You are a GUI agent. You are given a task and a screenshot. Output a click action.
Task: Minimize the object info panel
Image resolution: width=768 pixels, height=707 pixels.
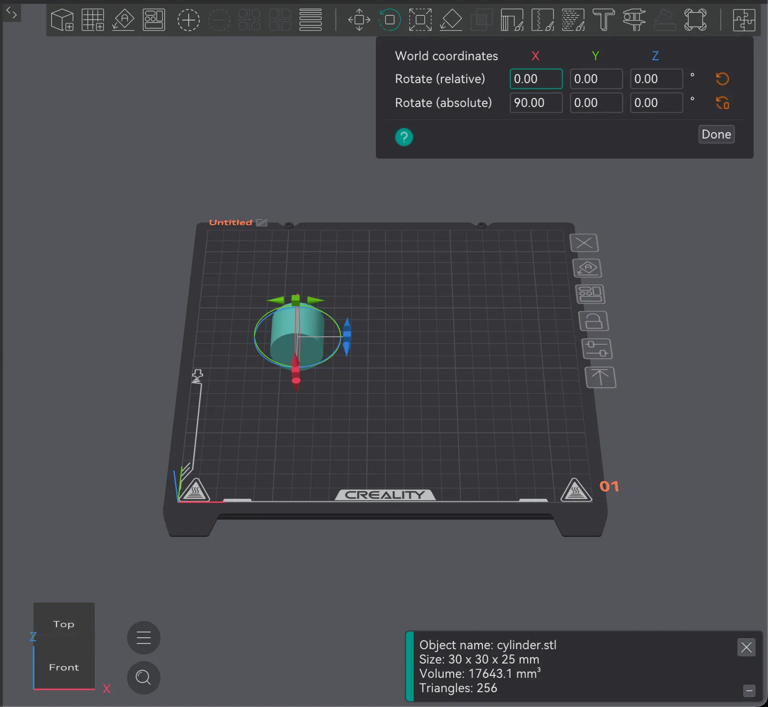[749, 691]
